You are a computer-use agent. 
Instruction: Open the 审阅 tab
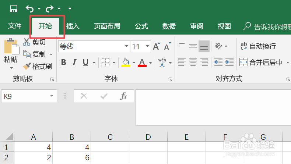point(197,26)
